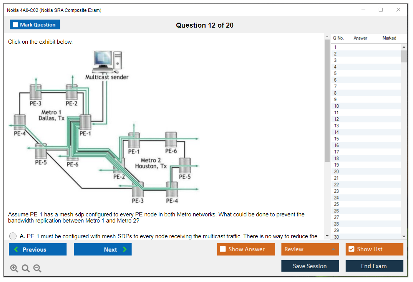The height and width of the screenshot is (282, 413).
Task: Open the Review dropdown menu
Action: [x=310, y=249]
